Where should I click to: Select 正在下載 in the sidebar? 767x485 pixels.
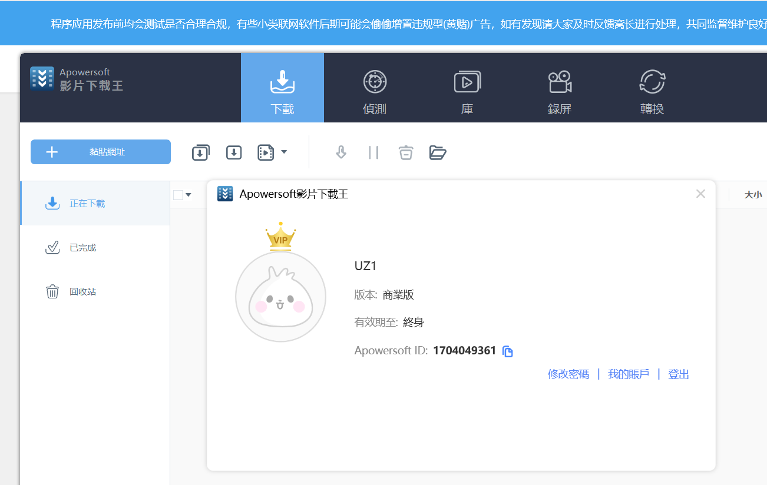click(x=95, y=203)
